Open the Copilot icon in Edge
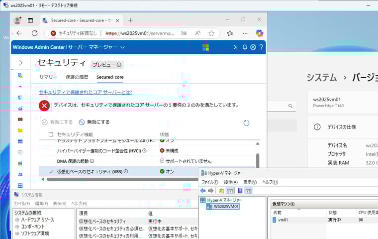This screenshot has height=239, width=378. (260, 33)
